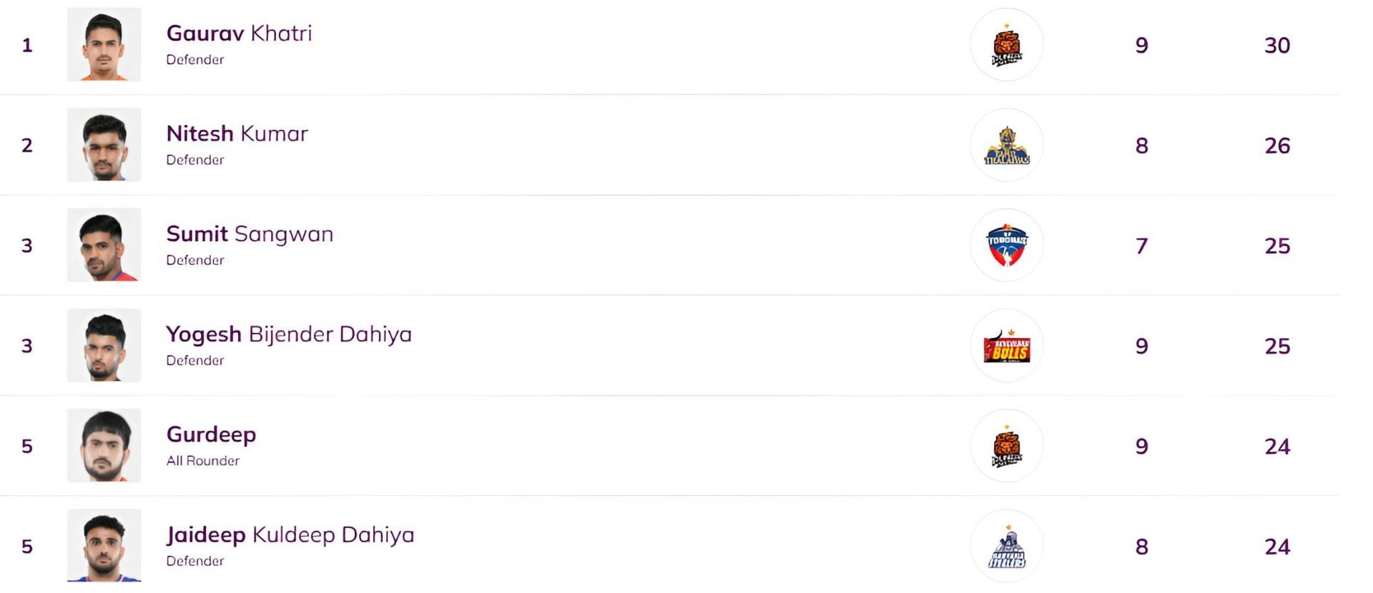
Task: Click Gaurav Khatri's points value of 30
Action: click(x=1277, y=46)
